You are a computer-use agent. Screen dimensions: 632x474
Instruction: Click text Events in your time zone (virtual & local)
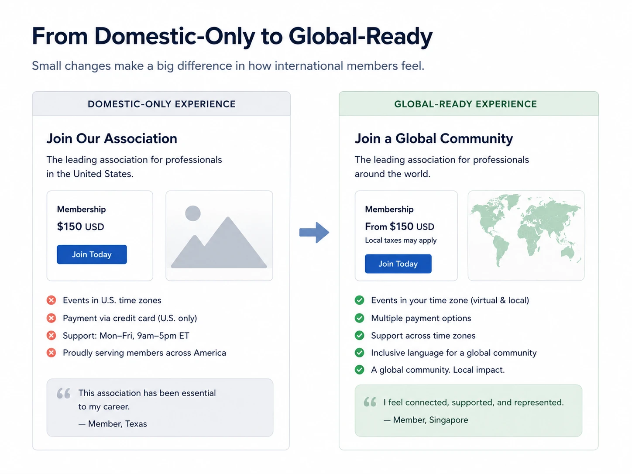point(450,300)
